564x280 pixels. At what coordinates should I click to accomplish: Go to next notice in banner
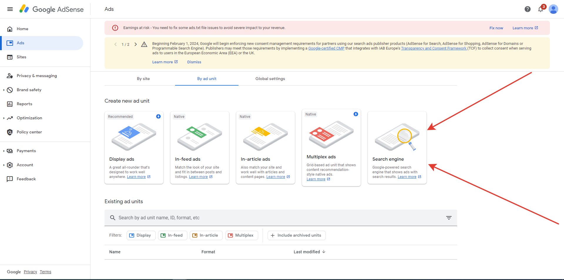tap(135, 44)
